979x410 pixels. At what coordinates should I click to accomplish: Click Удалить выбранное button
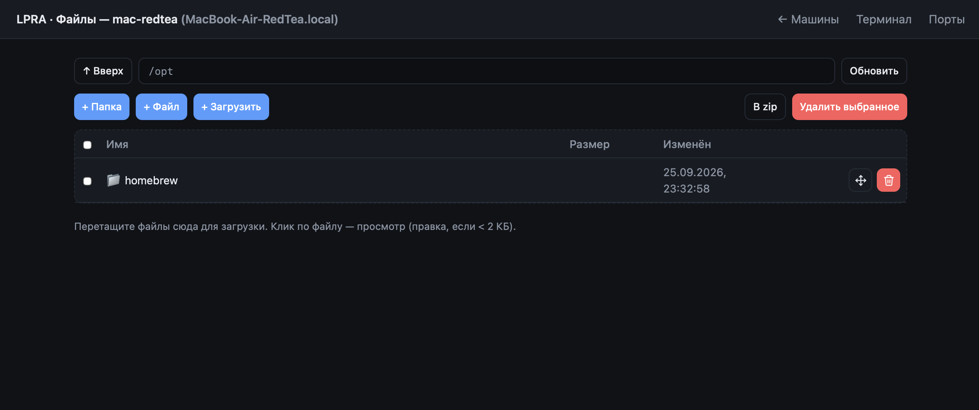(850, 107)
